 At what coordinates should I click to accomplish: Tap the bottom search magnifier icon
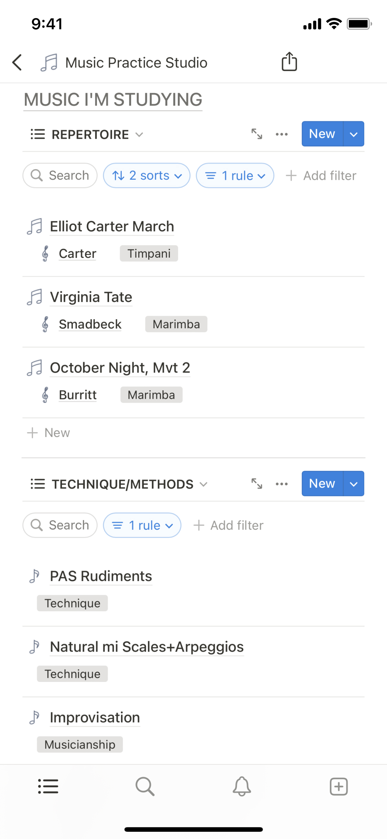145,786
